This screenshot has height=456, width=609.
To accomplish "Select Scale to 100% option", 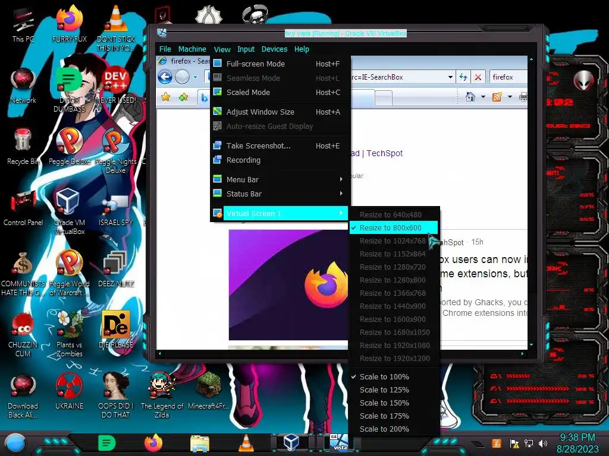I will click(394, 376).
